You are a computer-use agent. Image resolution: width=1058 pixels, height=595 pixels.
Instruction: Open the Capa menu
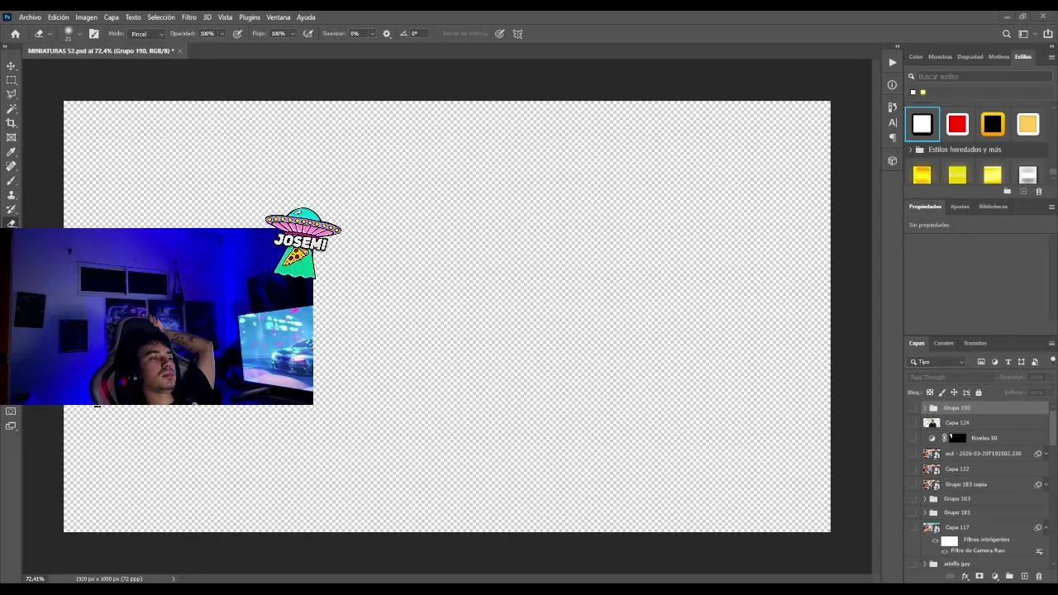point(112,17)
